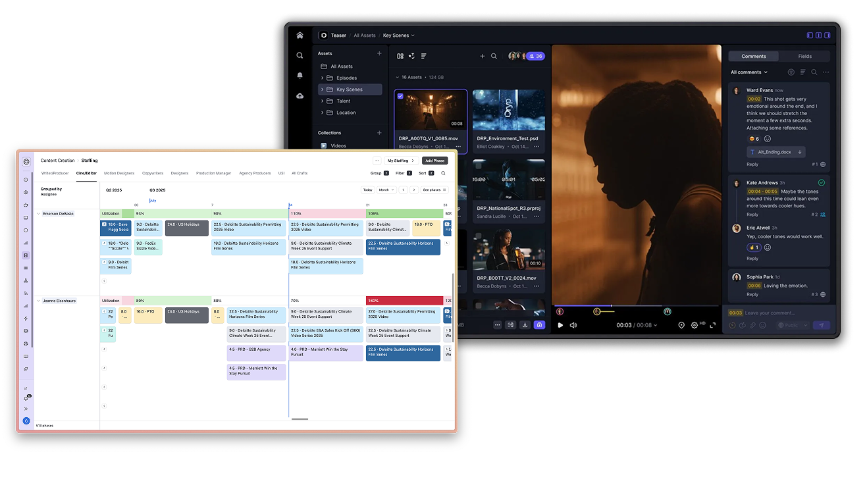Image resolution: width=867 pixels, height=485 pixels.
Task: Click the download icon in asset bottom bar
Action: pos(525,324)
